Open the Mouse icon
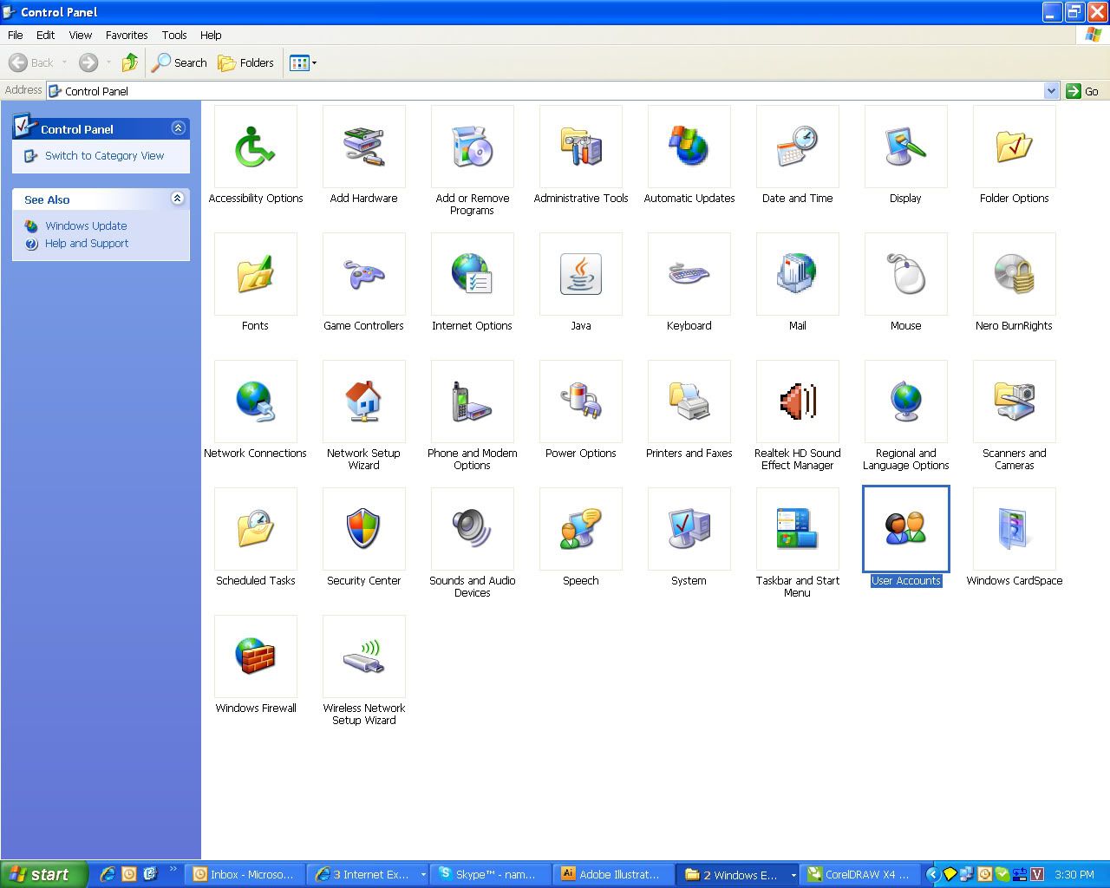Image resolution: width=1110 pixels, height=888 pixels. pyautogui.click(x=906, y=274)
